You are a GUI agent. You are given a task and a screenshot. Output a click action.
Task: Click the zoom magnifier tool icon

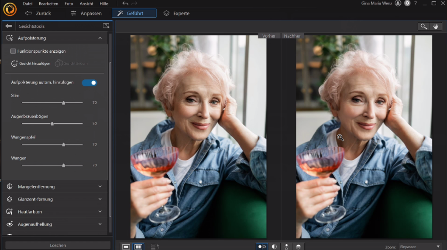point(423,27)
